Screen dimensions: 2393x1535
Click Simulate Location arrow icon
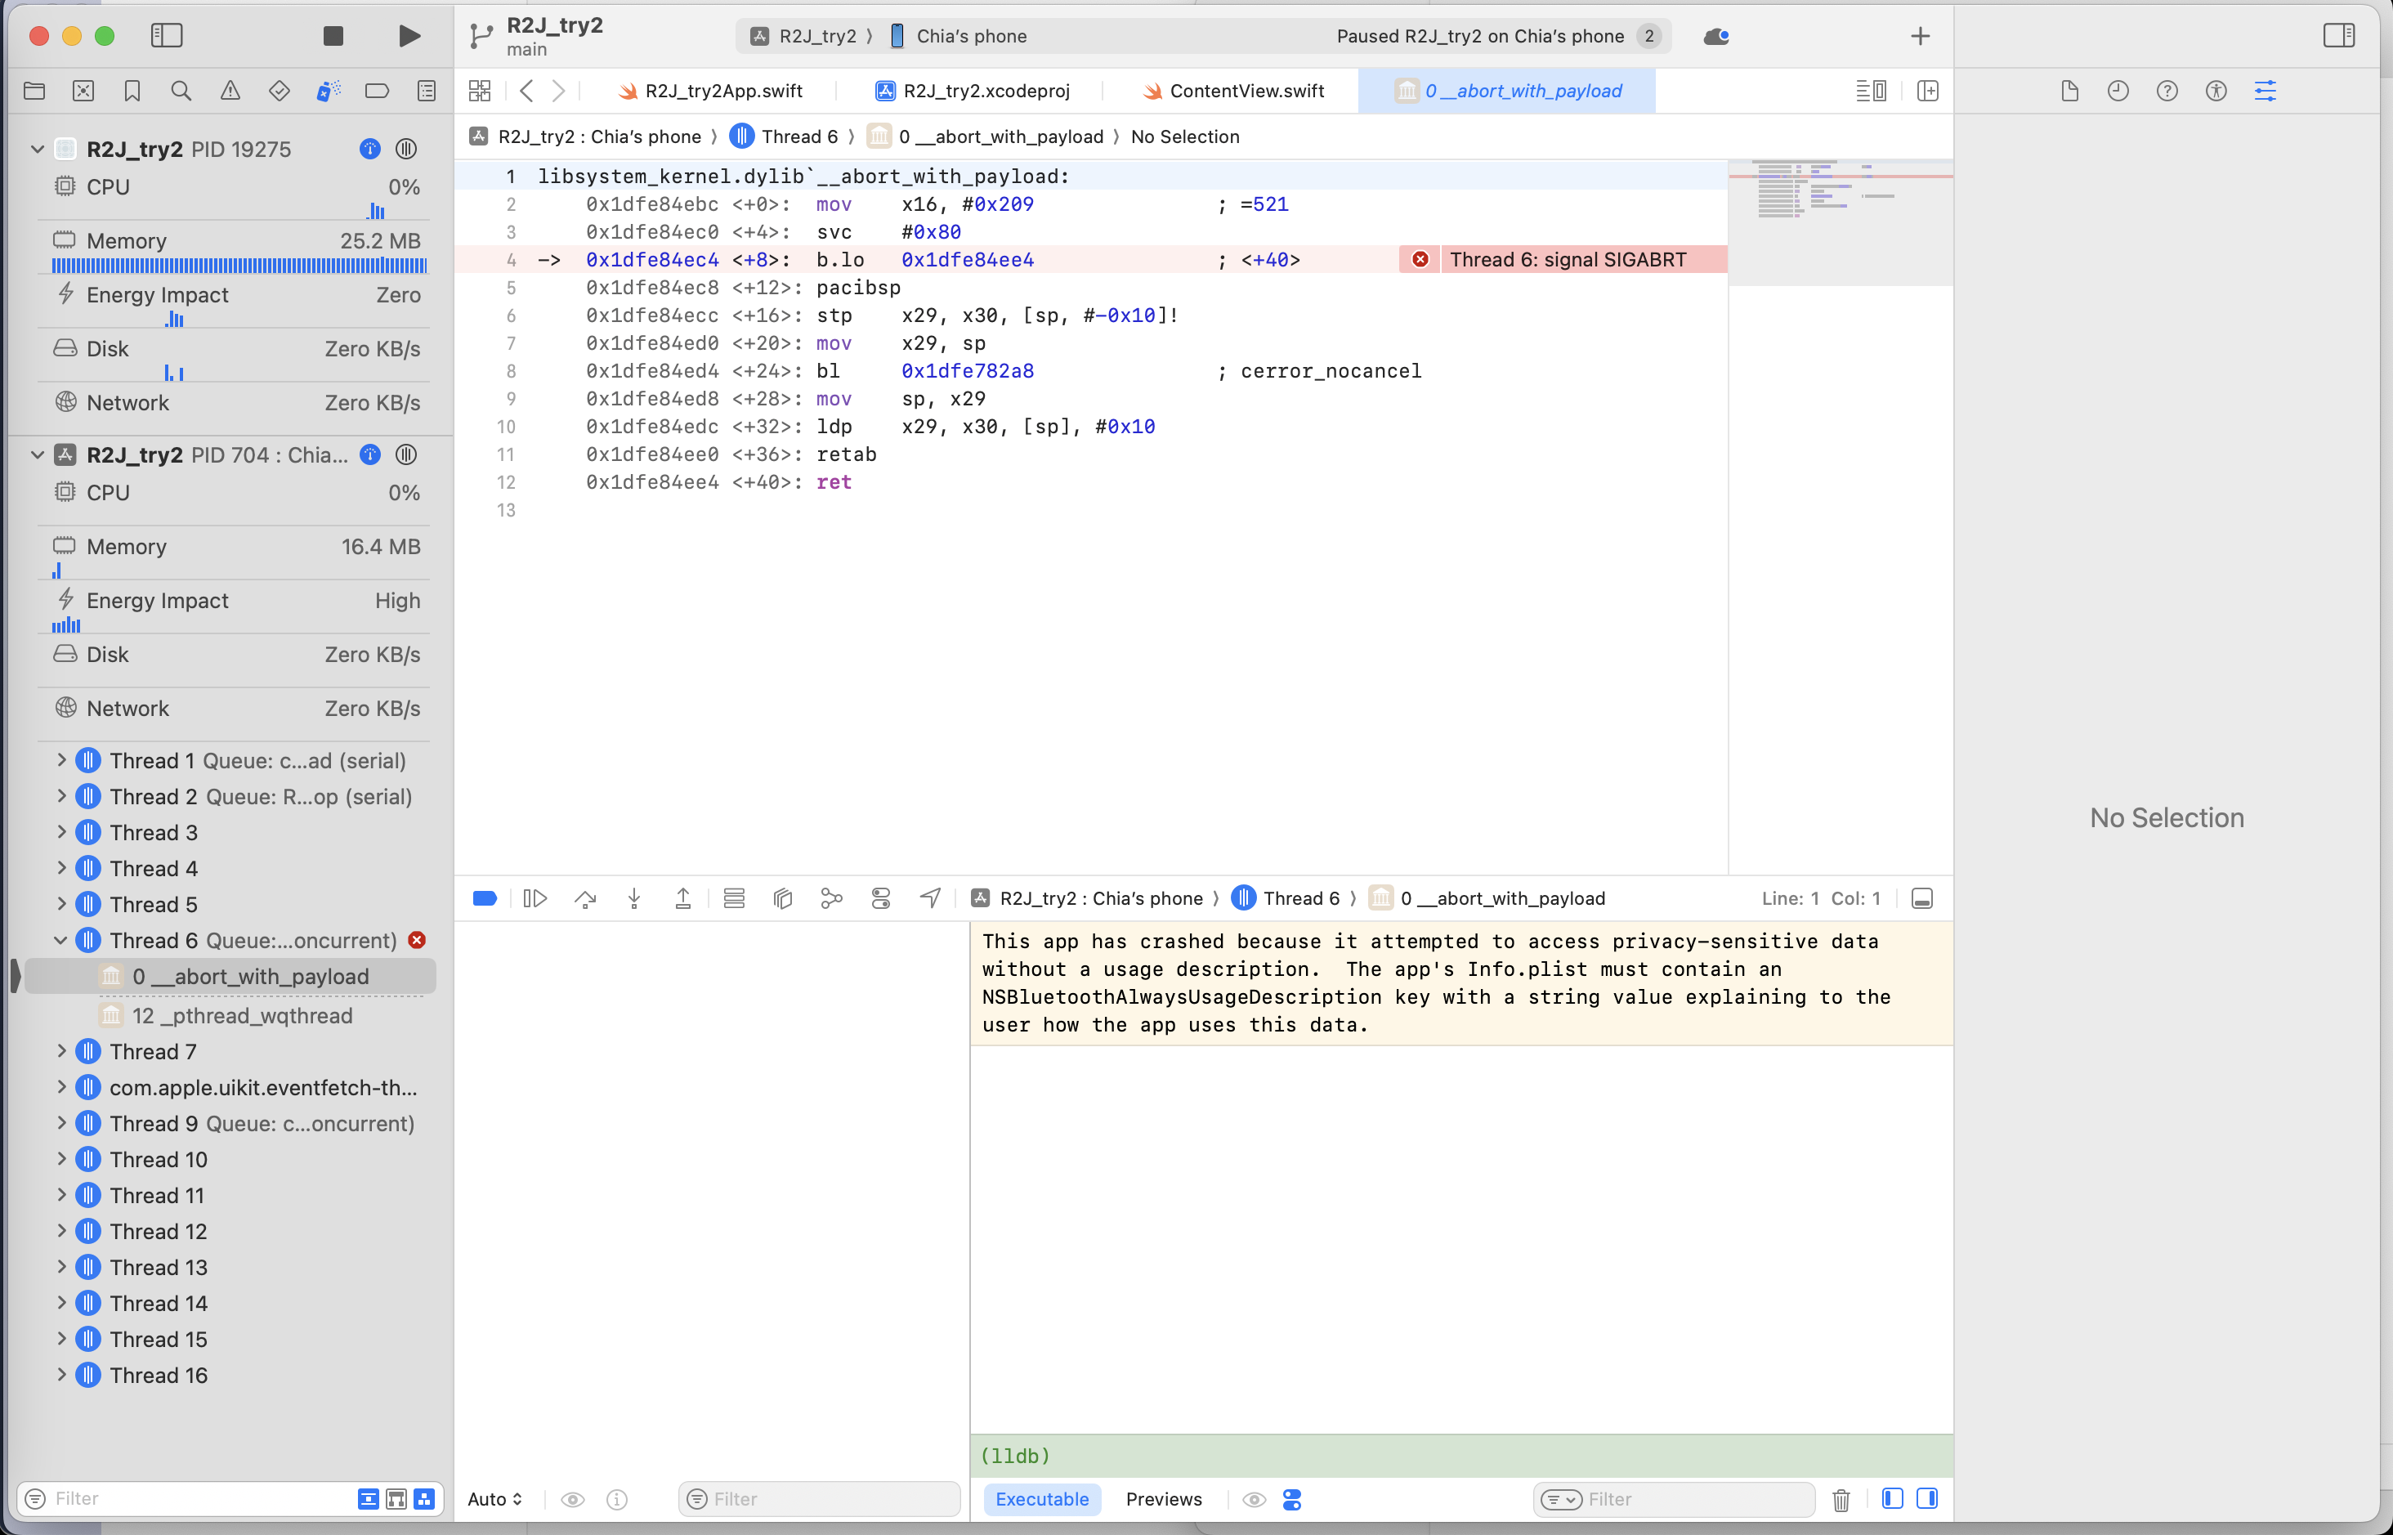click(x=930, y=899)
